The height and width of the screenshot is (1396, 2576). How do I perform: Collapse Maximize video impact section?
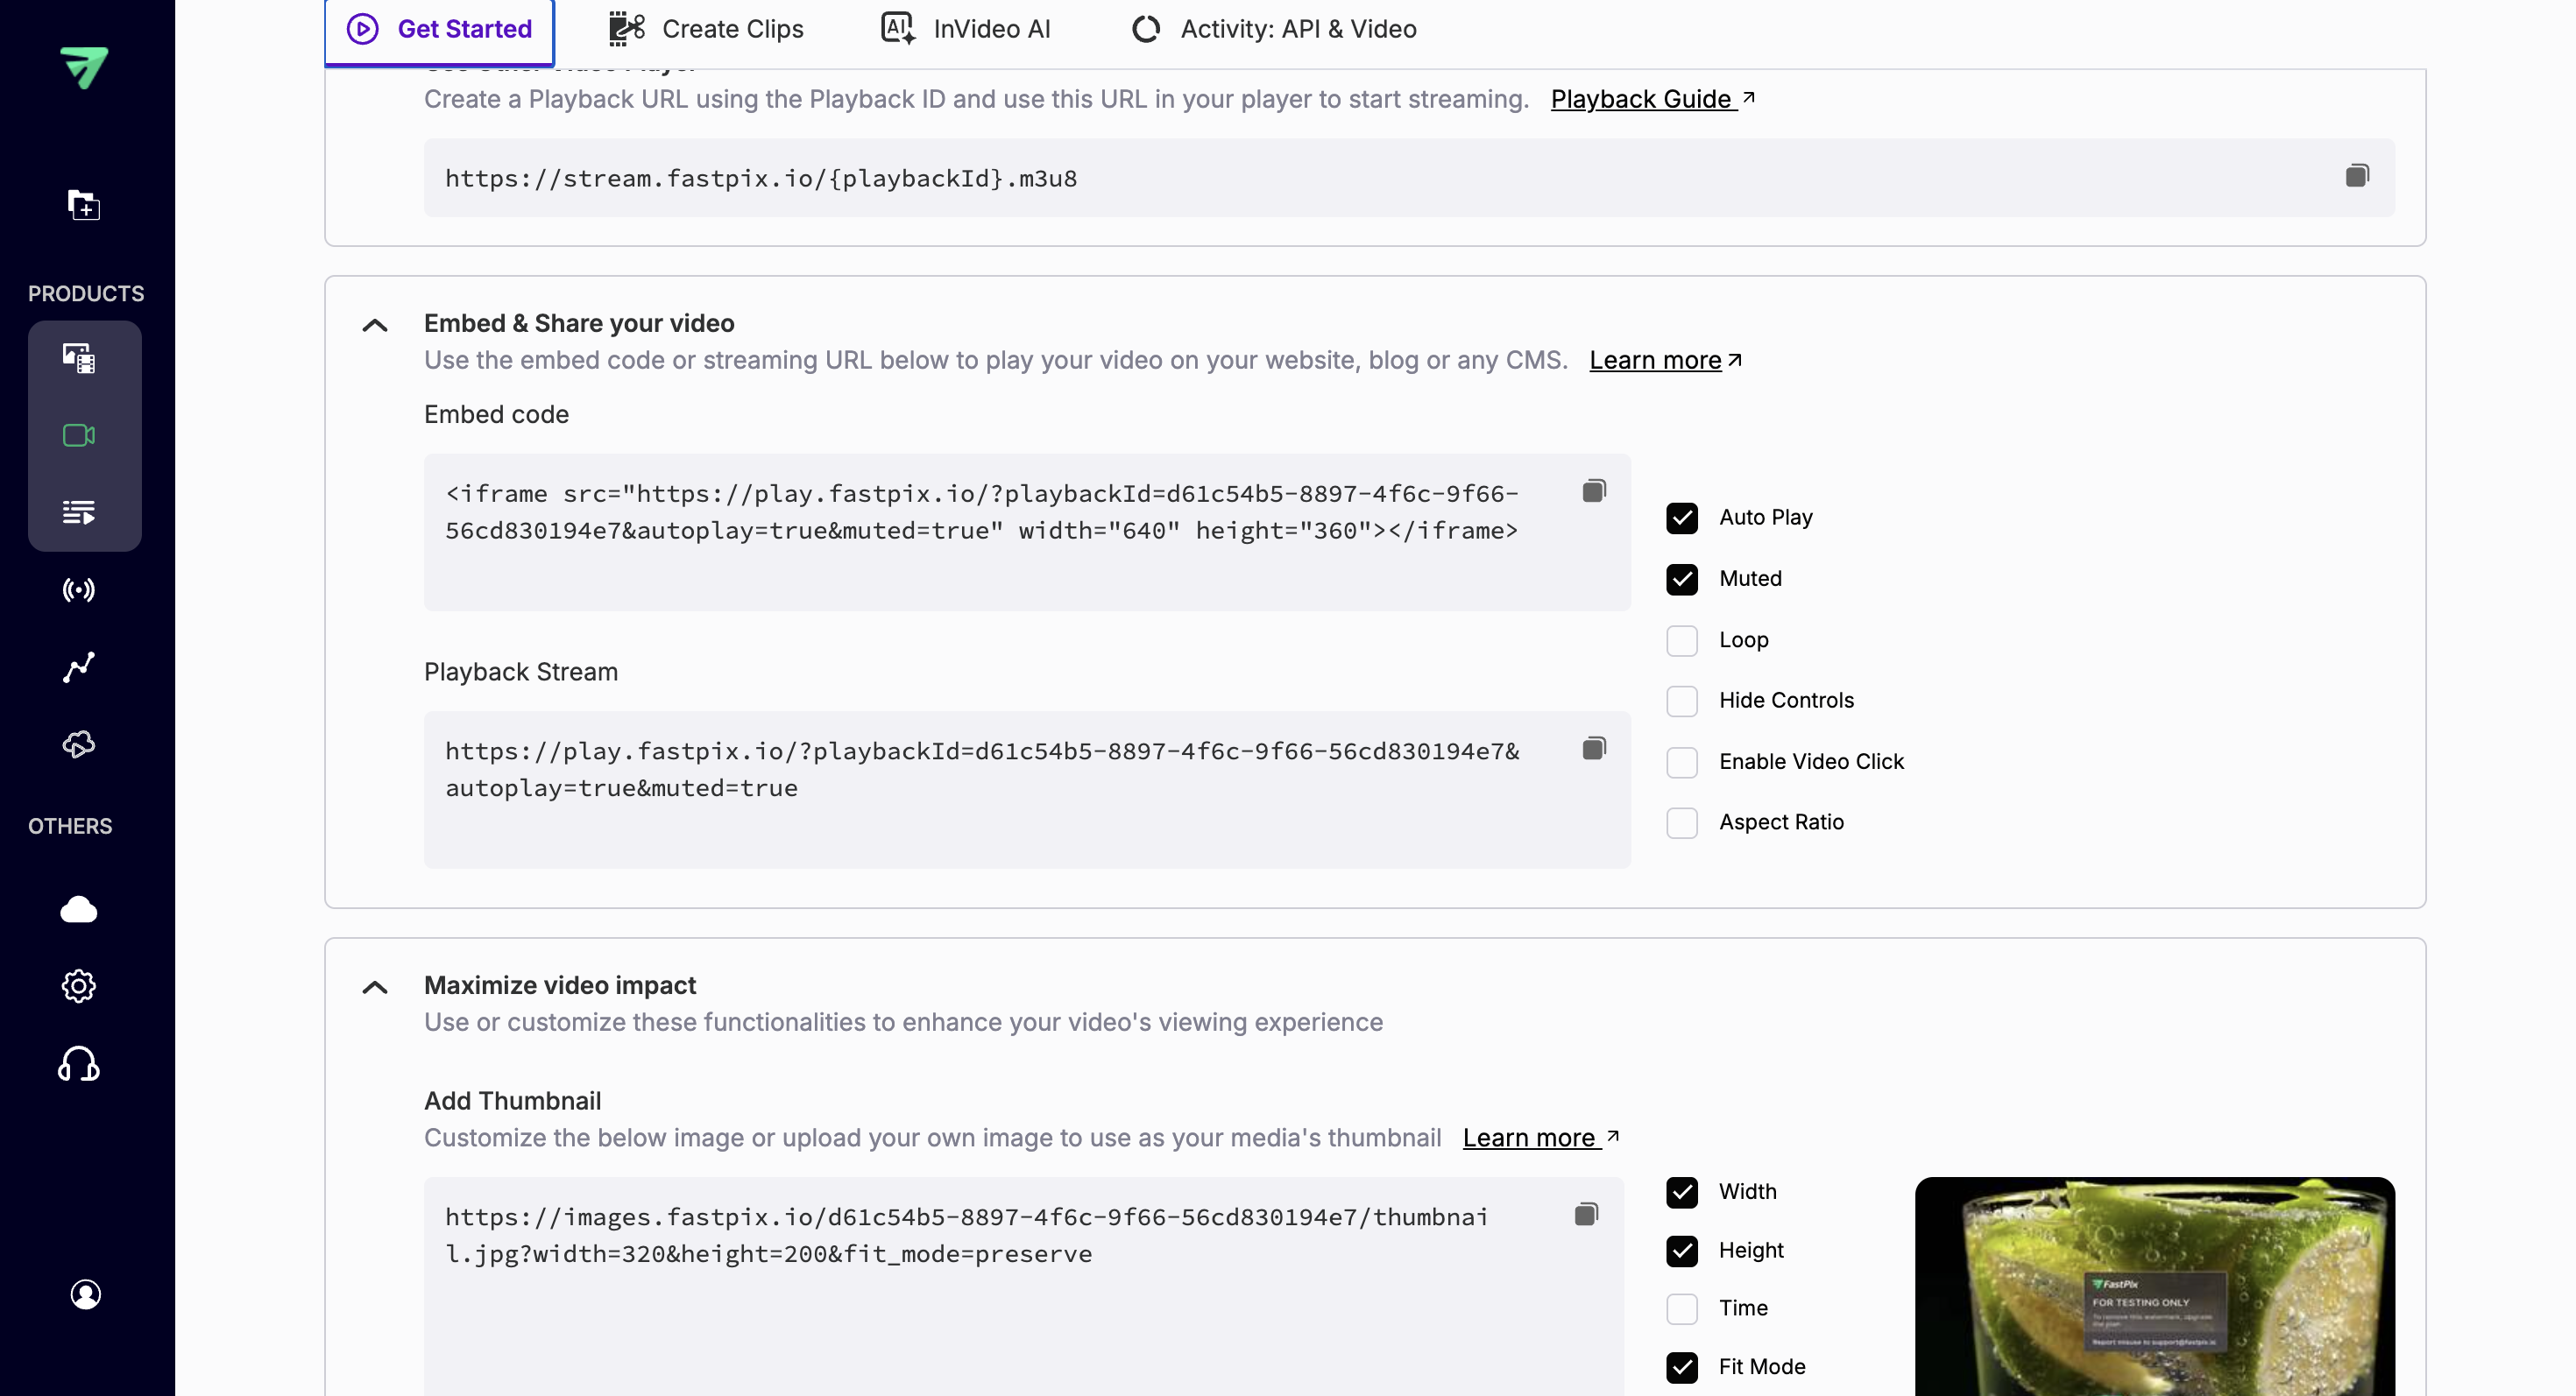[375, 987]
